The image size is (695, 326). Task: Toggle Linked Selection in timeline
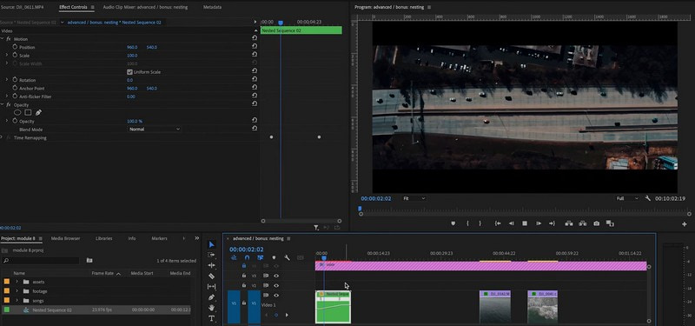260,257
